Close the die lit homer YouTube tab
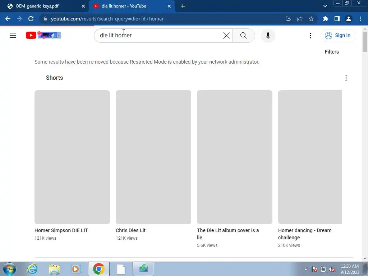The height and width of the screenshot is (276, 368). (169, 6)
